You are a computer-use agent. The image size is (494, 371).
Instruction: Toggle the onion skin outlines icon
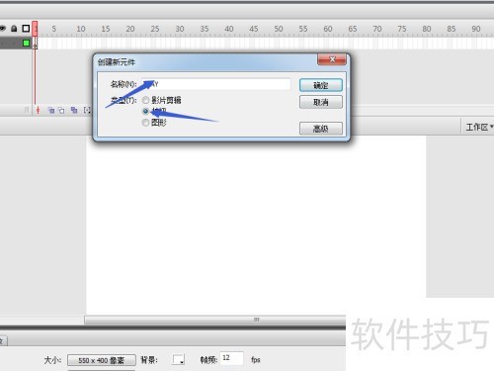[x=61, y=110]
